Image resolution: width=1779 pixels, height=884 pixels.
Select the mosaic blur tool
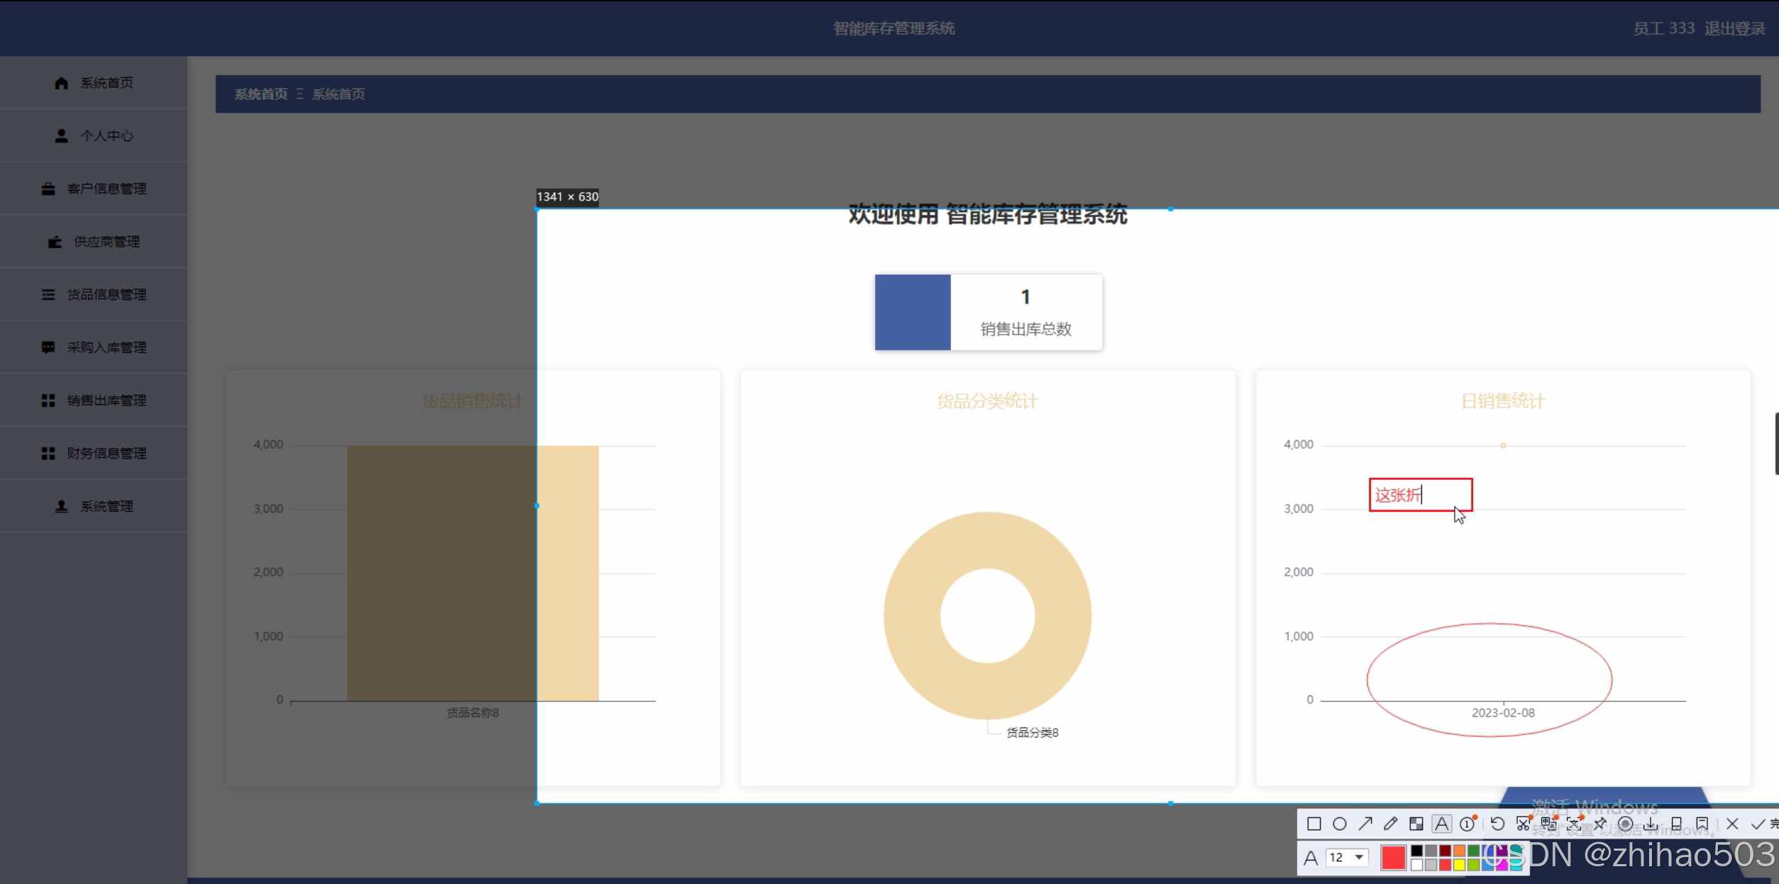(x=1416, y=824)
